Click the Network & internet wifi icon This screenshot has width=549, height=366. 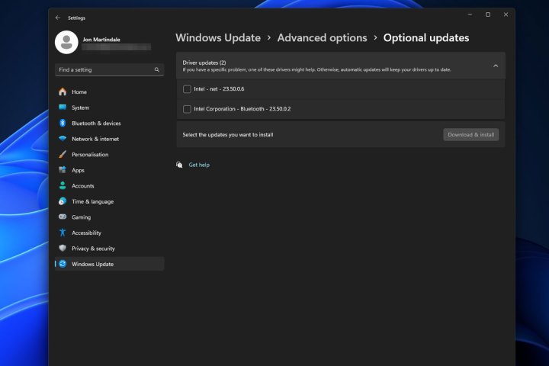[63, 139]
